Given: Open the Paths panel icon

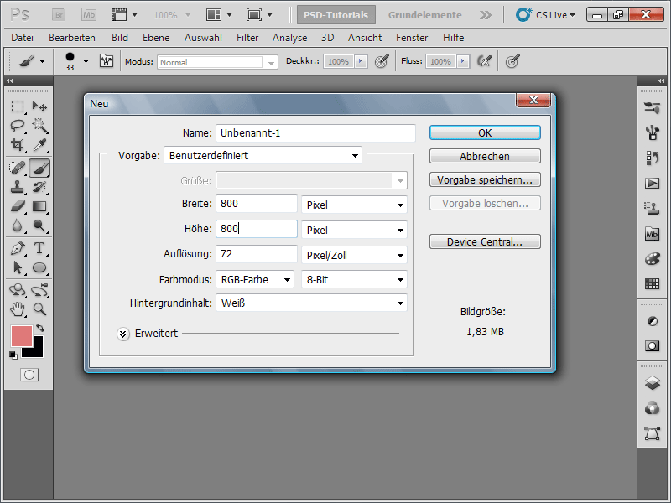Looking at the screenshot, I should 653,433.
